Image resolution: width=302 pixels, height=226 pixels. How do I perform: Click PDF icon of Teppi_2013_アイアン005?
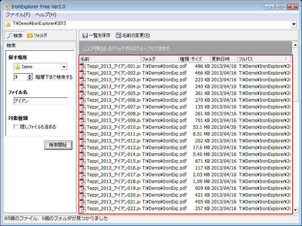(83, 93)
